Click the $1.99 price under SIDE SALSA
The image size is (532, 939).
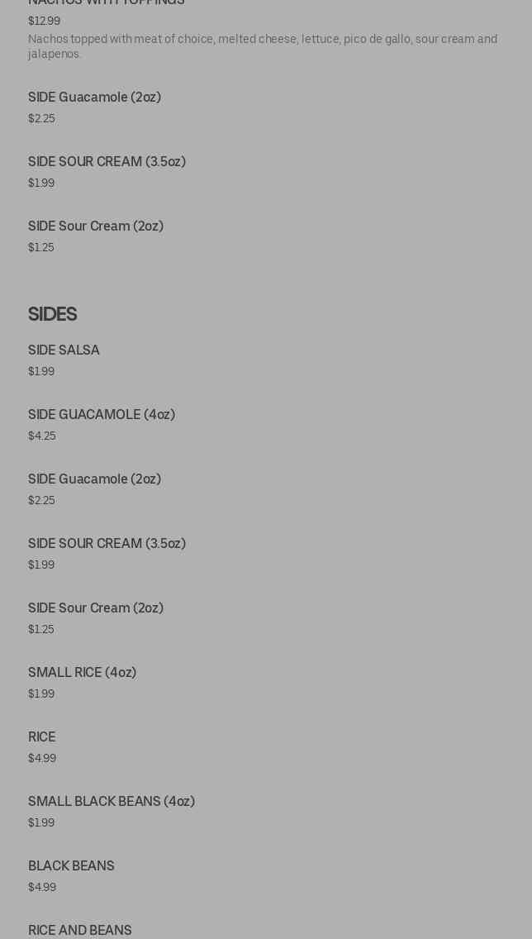41,372
